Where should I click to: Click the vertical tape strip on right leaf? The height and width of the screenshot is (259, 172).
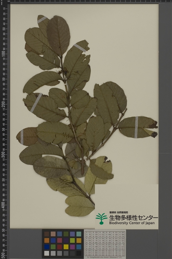(136, 127)
